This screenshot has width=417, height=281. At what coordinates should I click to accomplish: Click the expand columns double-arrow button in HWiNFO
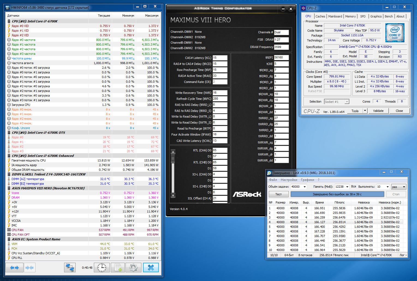point(14,268)
